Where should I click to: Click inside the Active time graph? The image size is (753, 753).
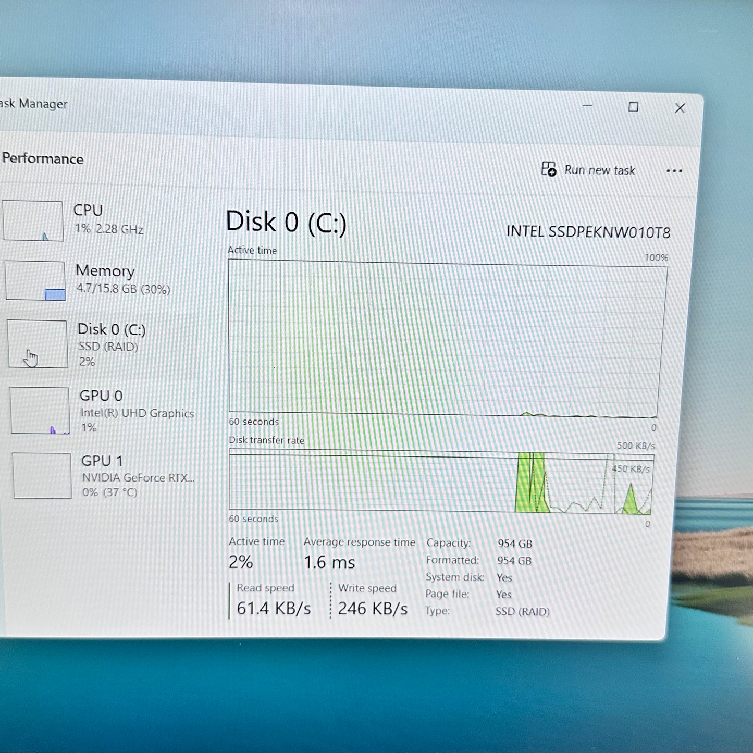pyautogui.click(x=446, y=339)
